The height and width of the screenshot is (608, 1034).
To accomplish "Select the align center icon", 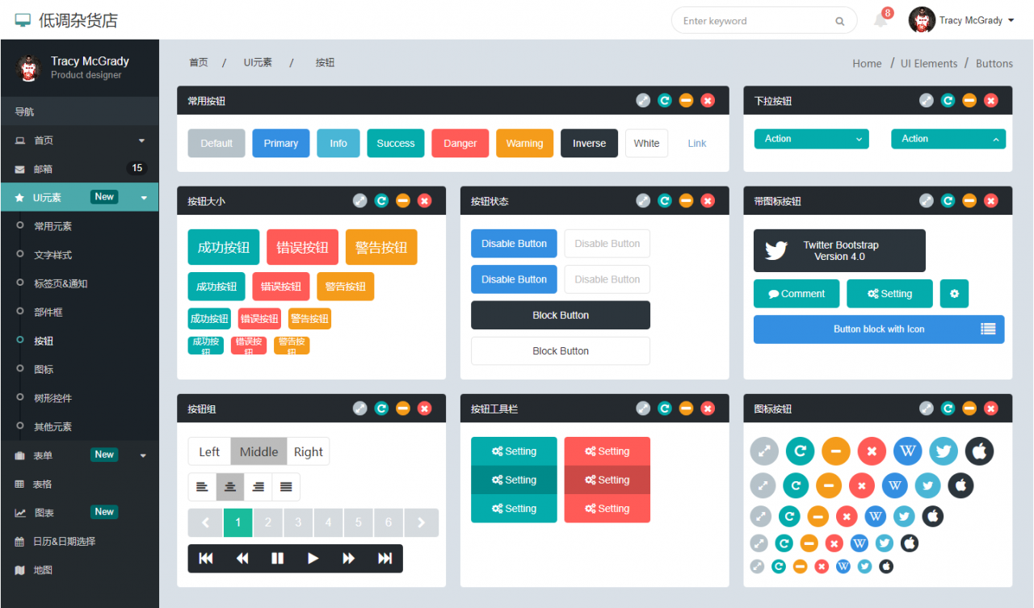I will point(230,487).
